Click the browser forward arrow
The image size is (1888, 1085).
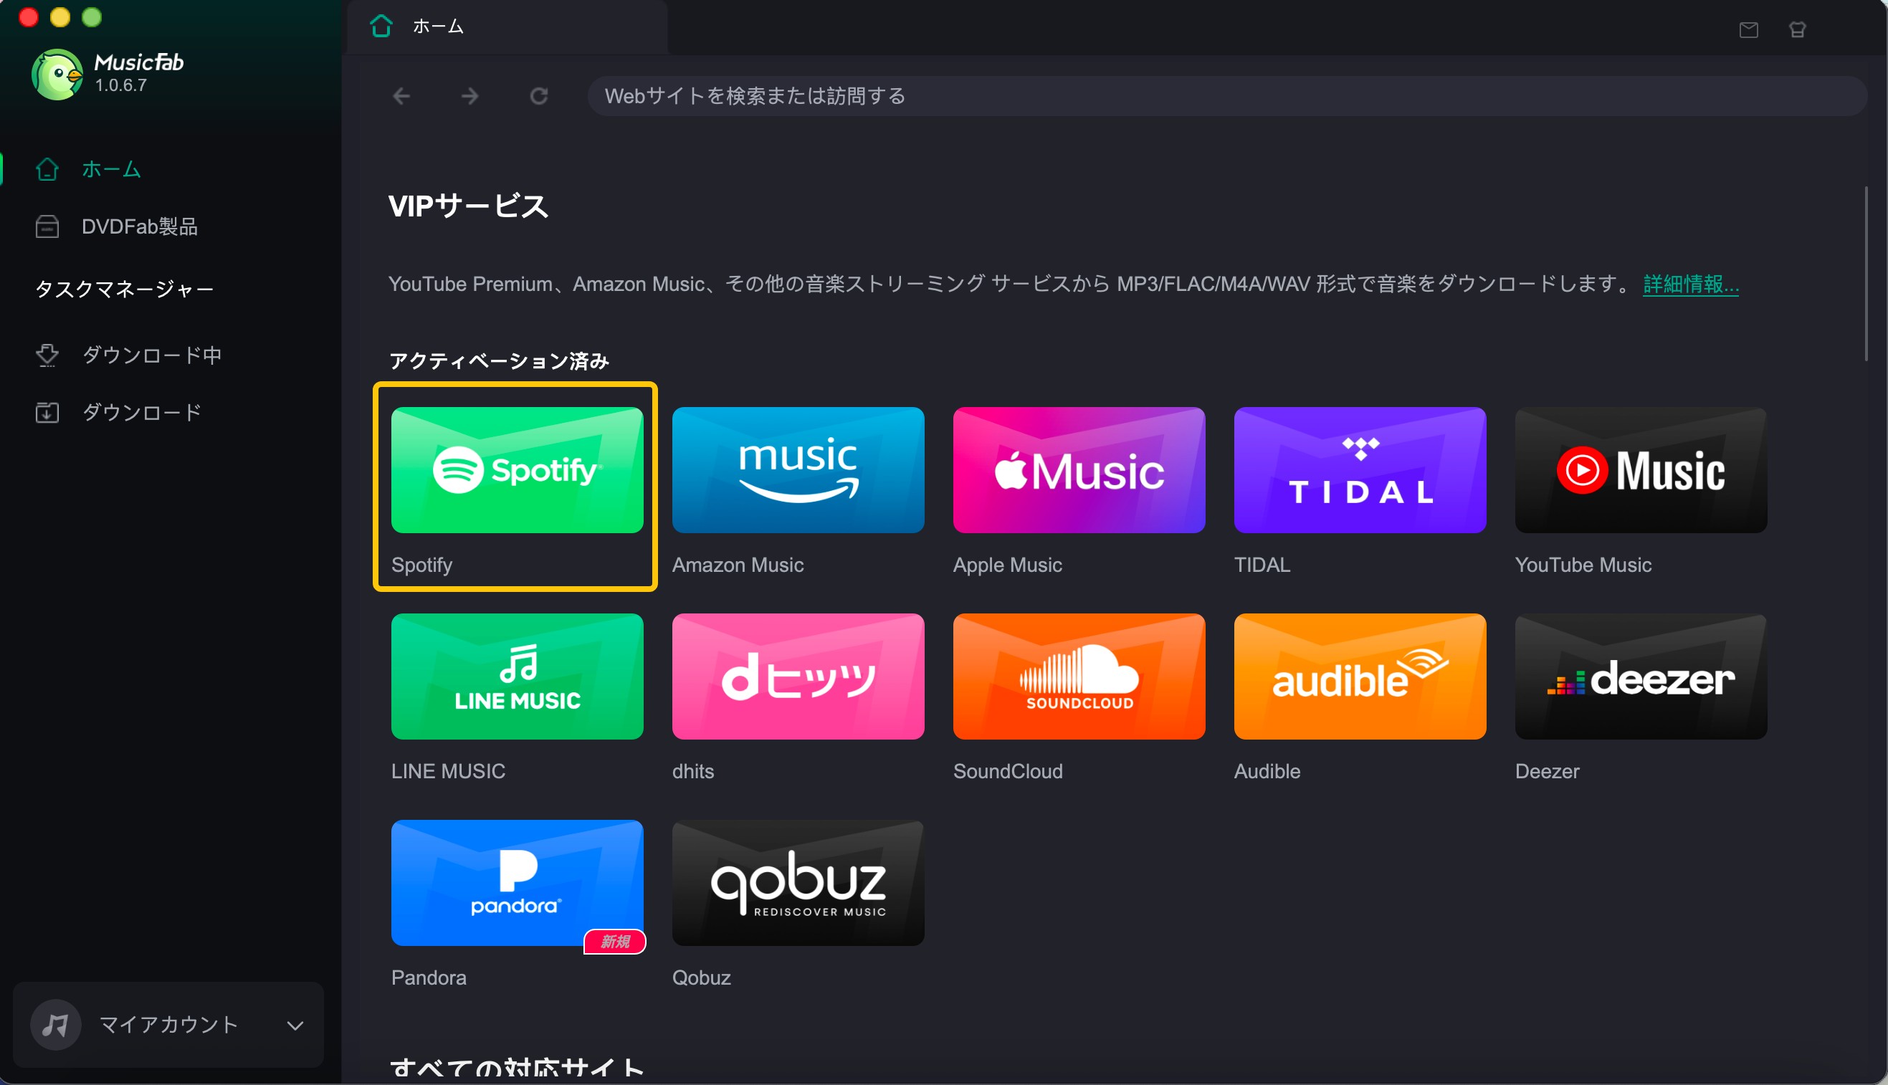(x=469, y=96)
